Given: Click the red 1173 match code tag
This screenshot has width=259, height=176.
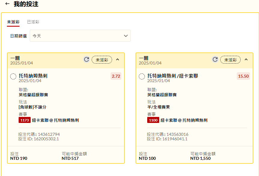Looking at the screenshot, I should tap(25, 120).
